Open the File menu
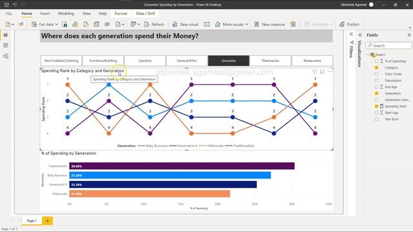The height and width of the screenshot is (232, 413). point(8,14)
